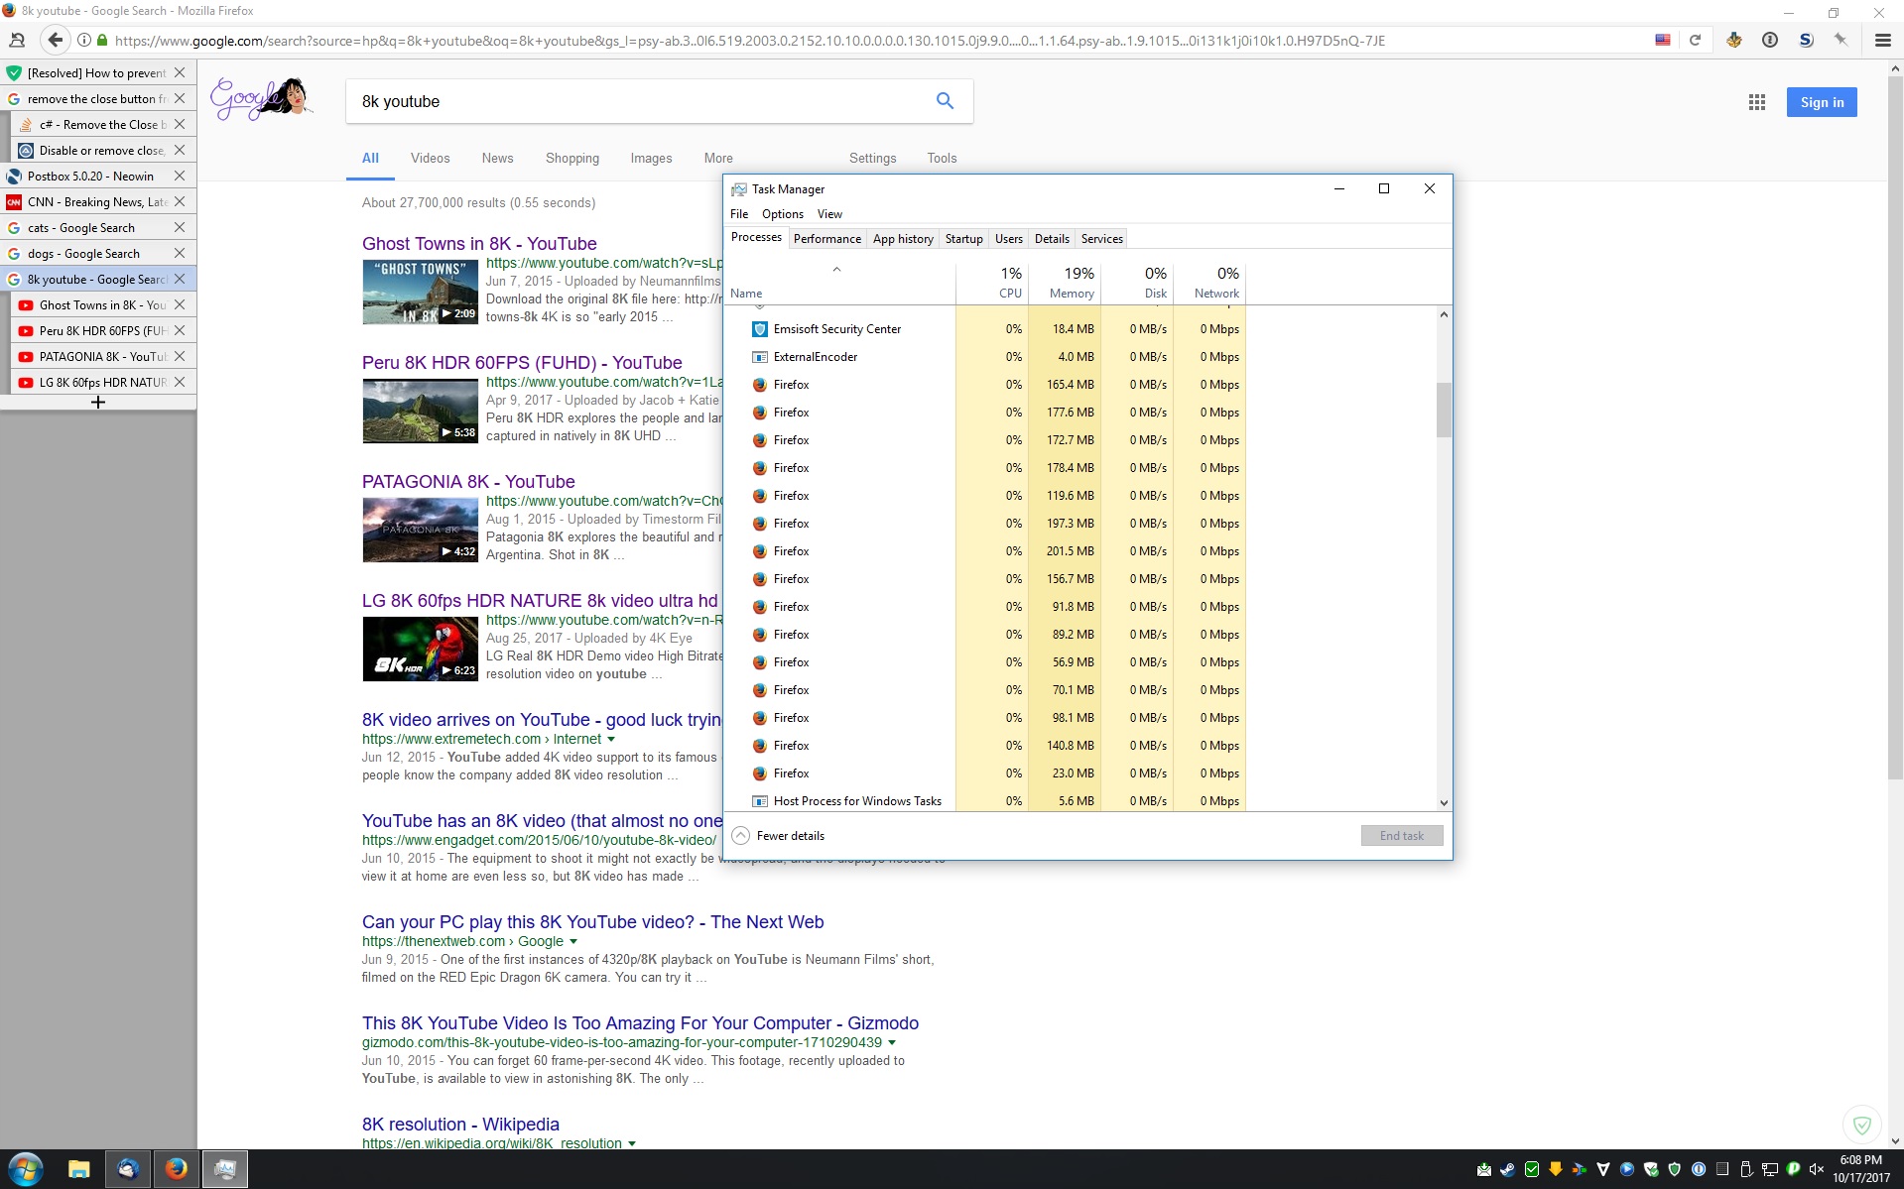
Task: Click the Peru 8K HDR video thumbnail
Action: (420, 412)
